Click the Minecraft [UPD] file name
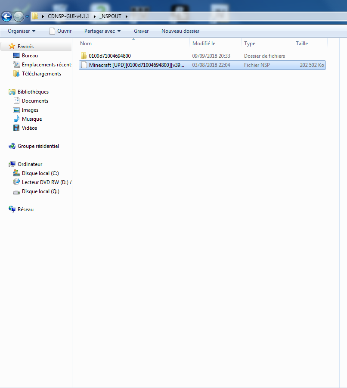The image size is (347, 388). [136, 65]
